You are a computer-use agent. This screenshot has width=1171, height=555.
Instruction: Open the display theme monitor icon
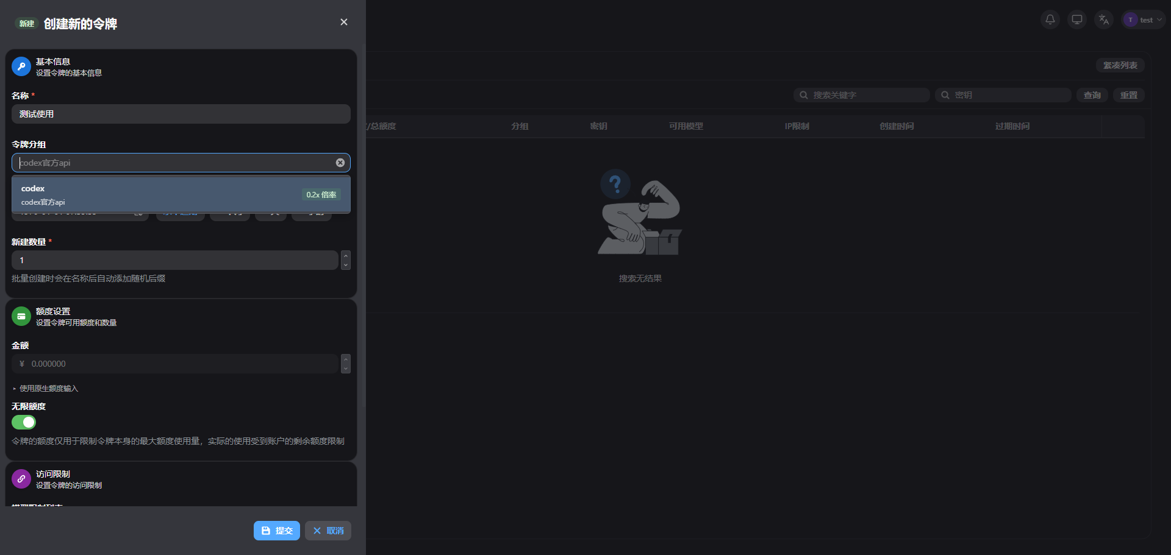click(1076, 19)
